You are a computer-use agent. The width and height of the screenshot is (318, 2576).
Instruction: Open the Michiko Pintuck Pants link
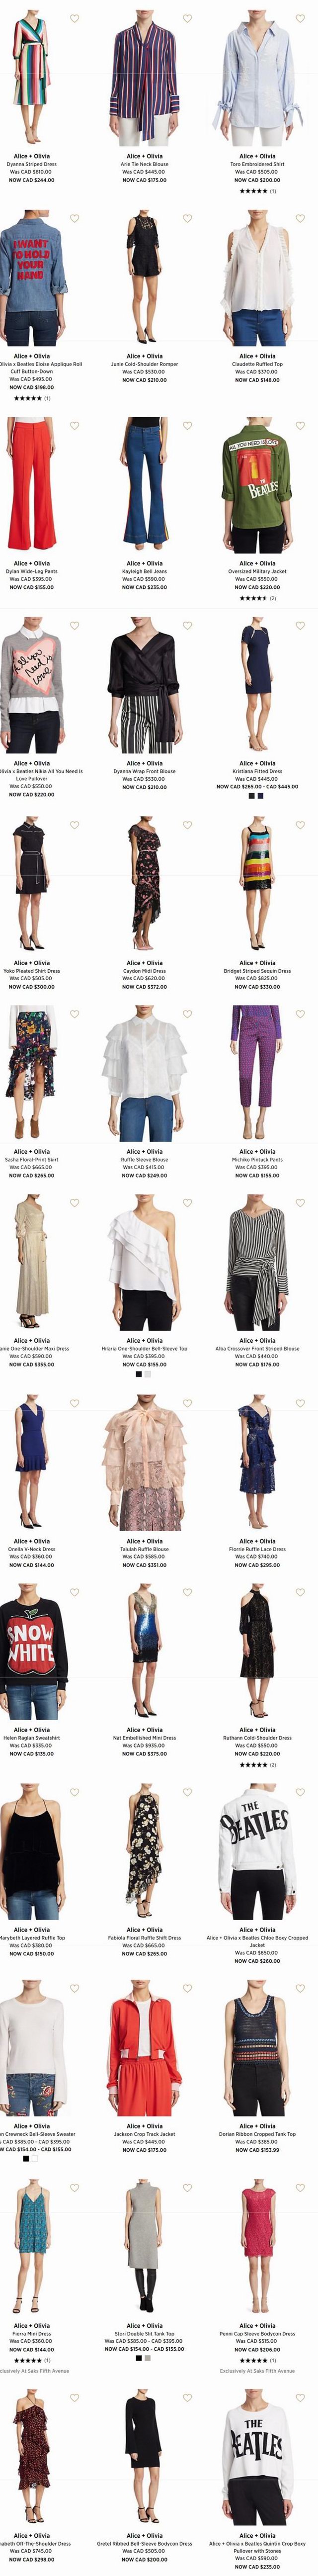coord(257,1160)
